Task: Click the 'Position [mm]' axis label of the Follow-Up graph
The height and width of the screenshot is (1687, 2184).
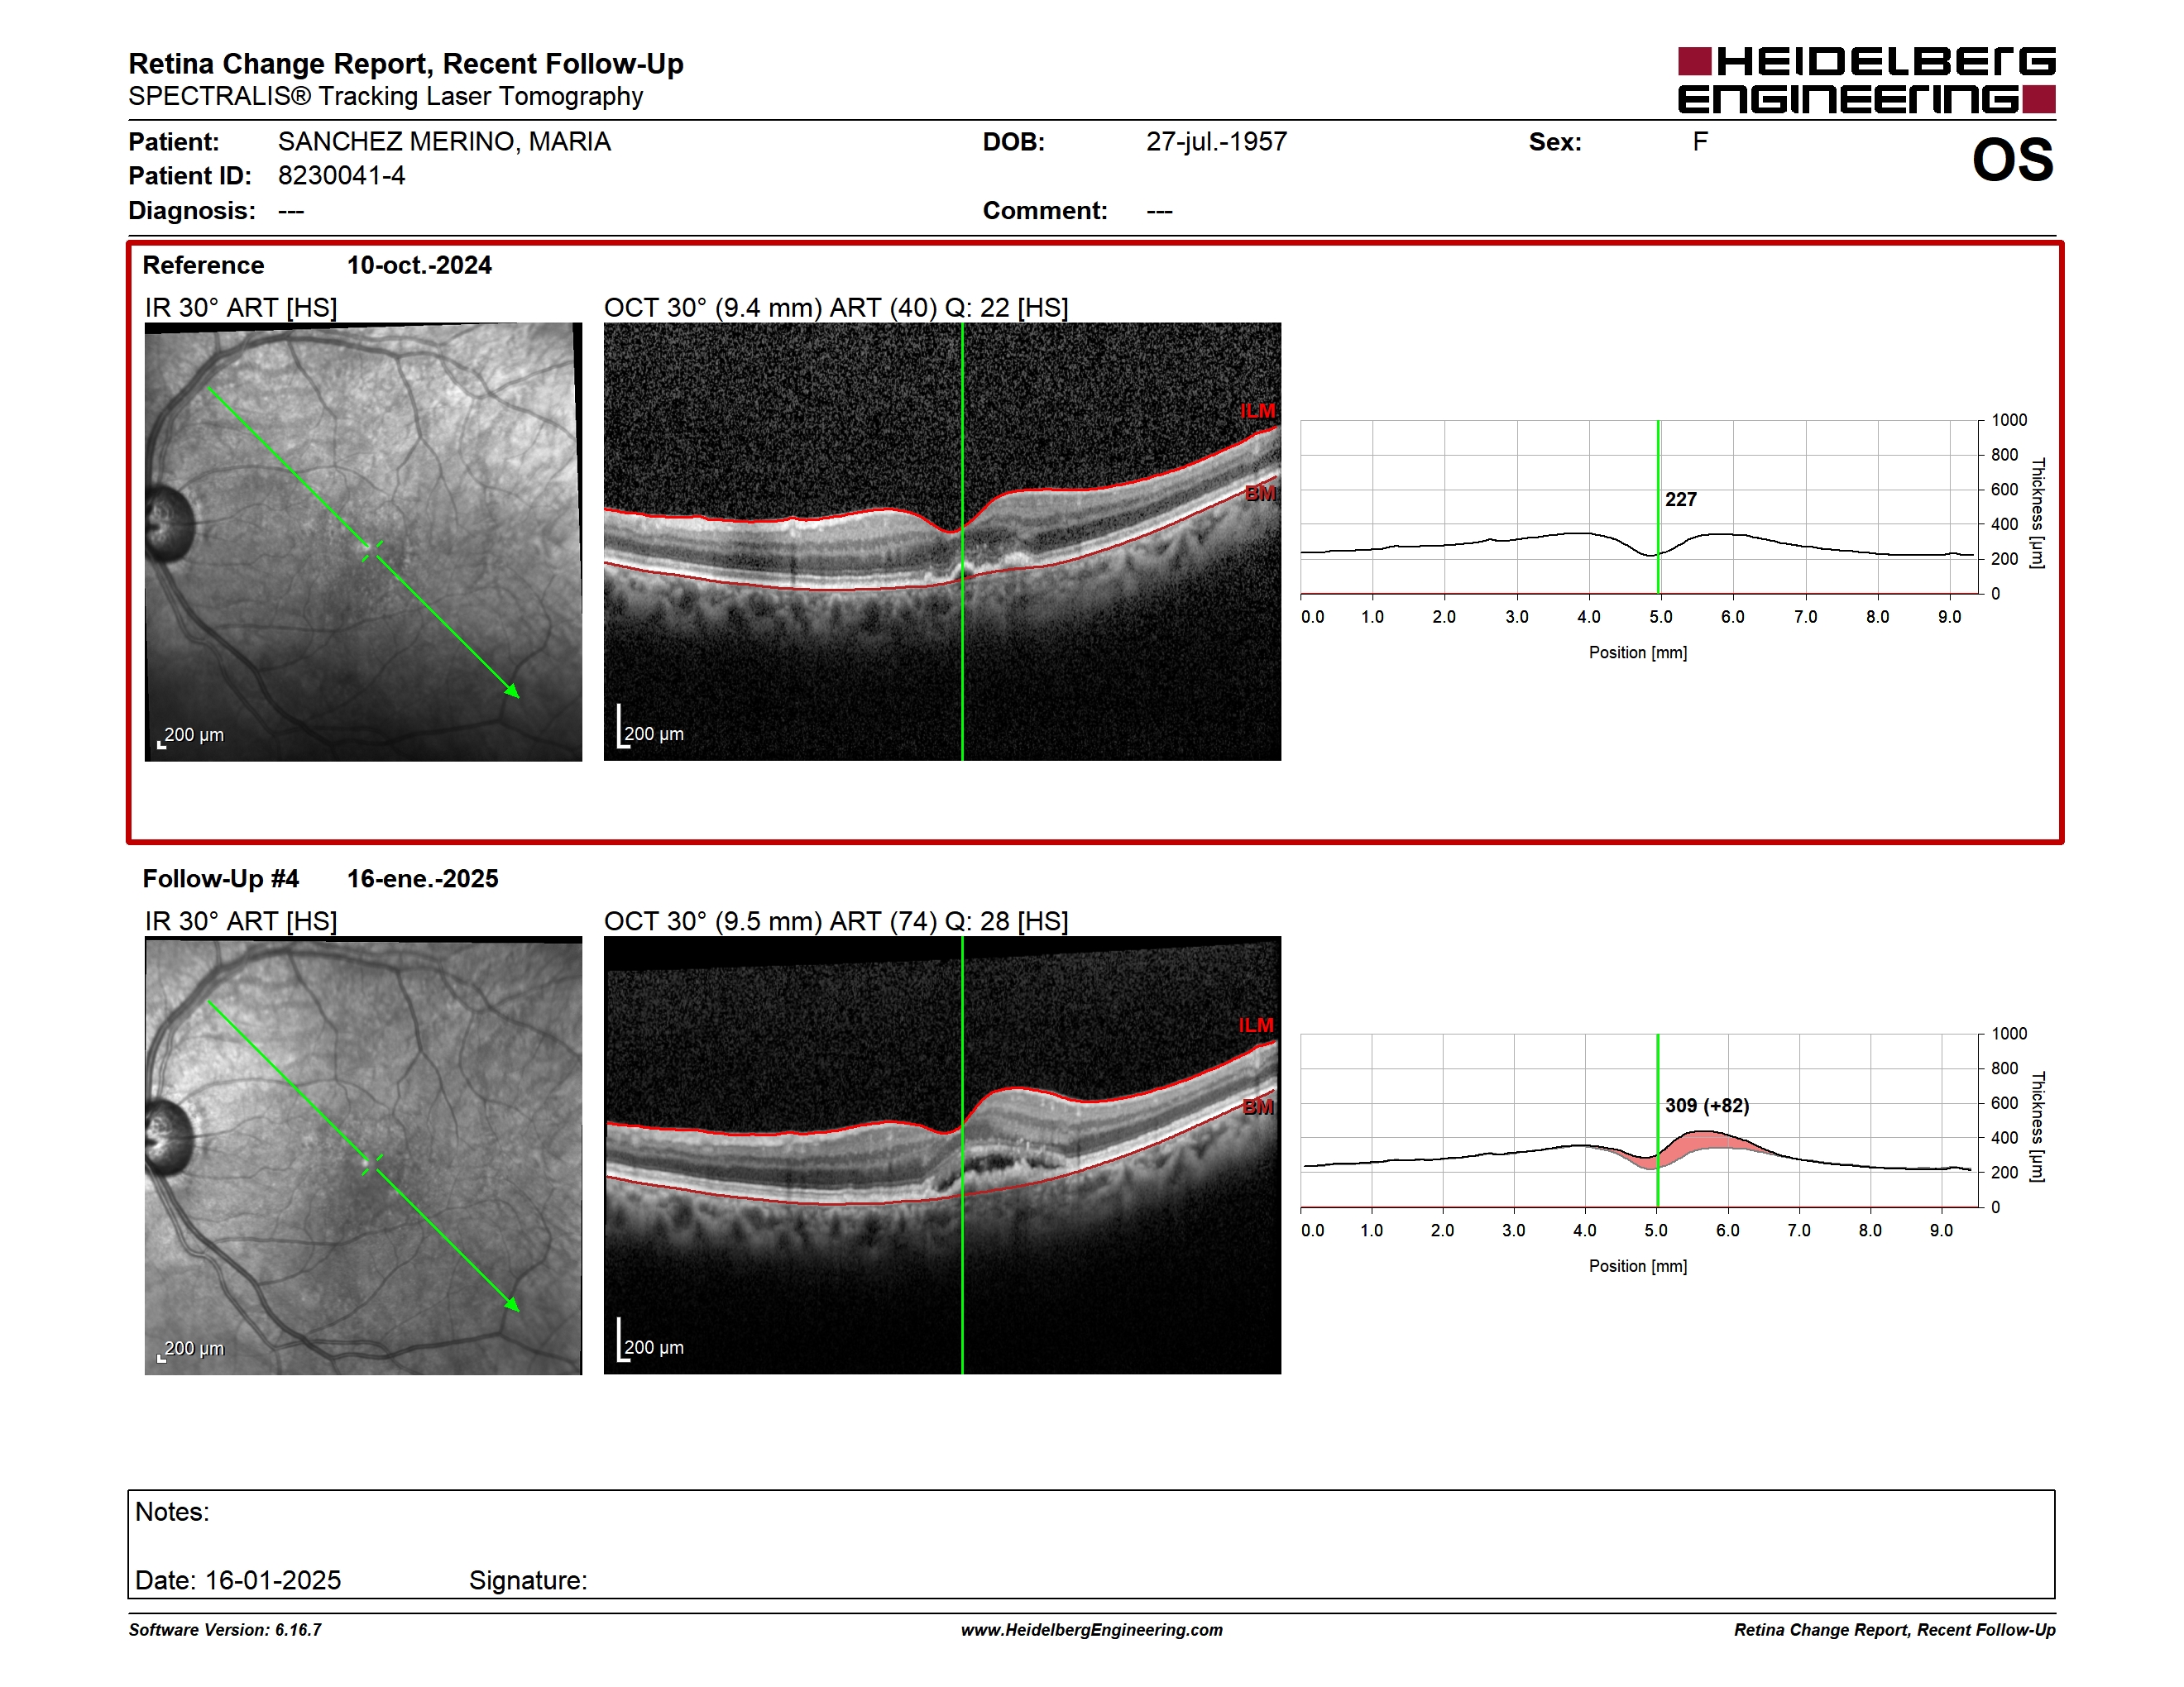Action: click(1638, 1266)
